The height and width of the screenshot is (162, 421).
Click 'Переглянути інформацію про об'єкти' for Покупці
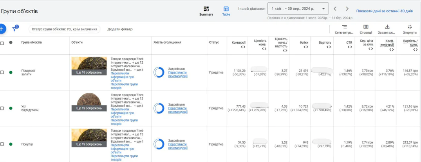coord(122,149)
